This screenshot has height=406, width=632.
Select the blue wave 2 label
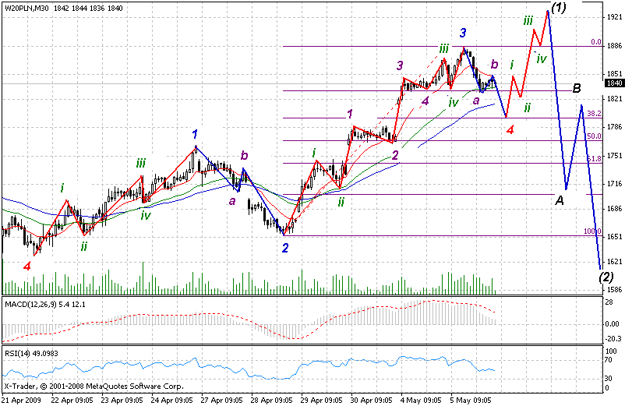point(285,248)
